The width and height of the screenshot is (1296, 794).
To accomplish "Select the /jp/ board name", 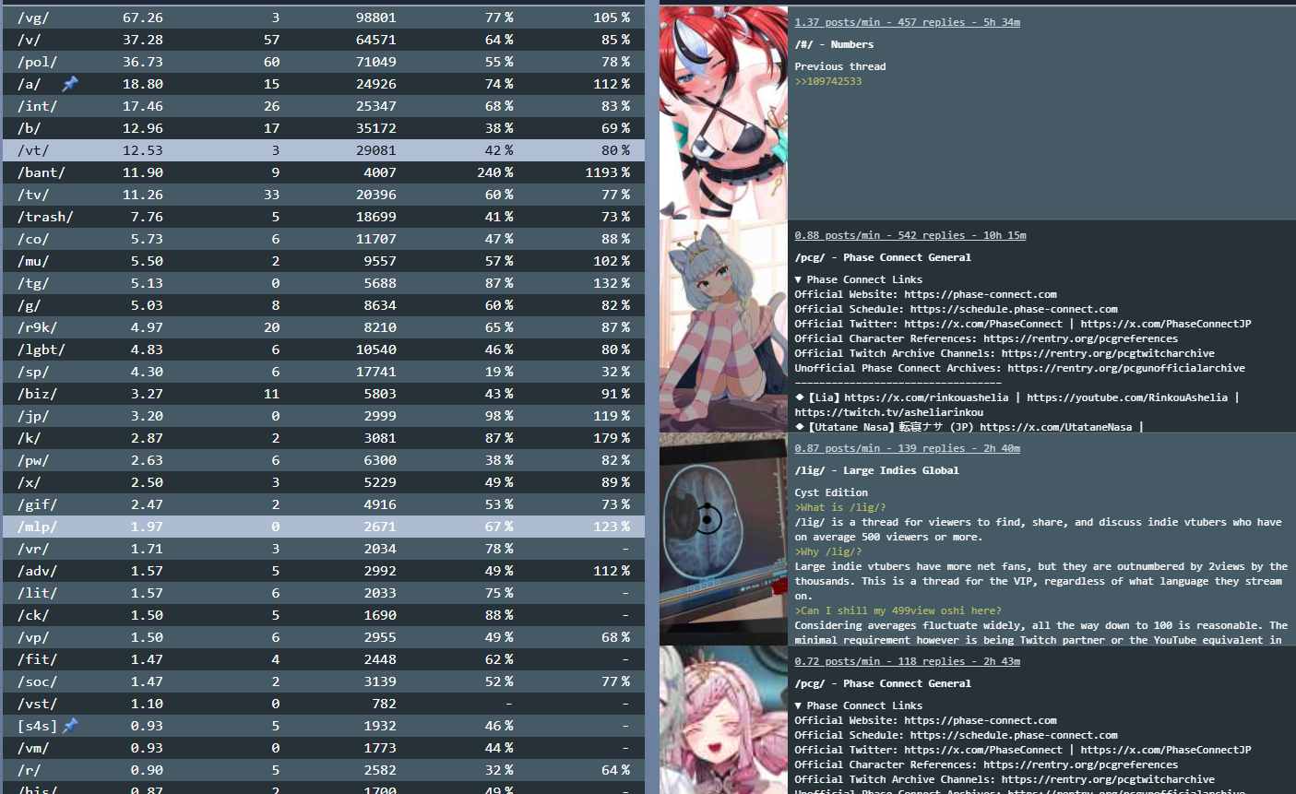I will pos(33,416).
